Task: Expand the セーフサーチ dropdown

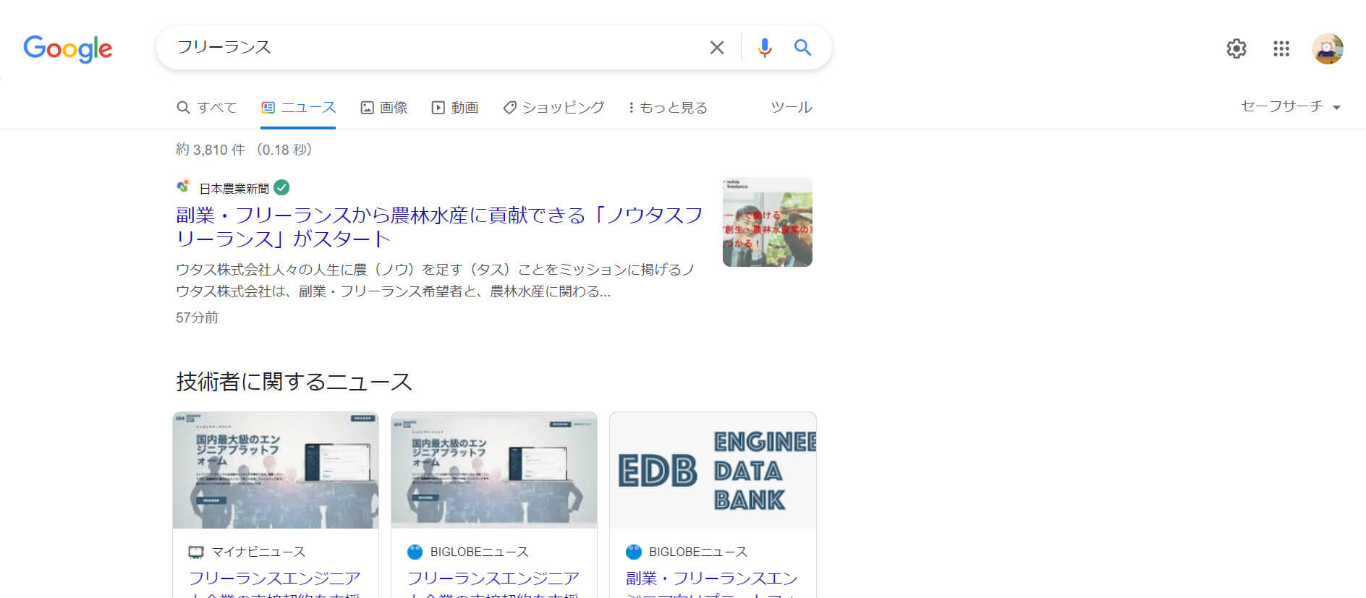Action: 1291,106
